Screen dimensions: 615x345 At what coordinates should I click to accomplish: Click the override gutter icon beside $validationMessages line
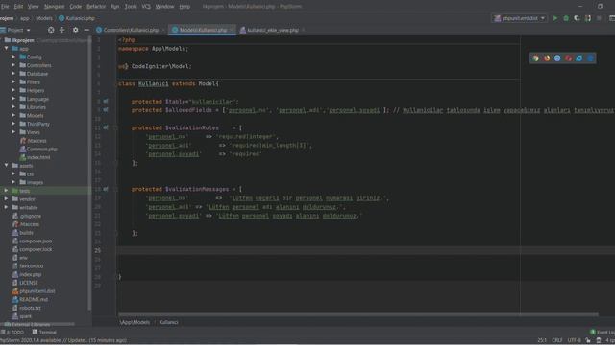click(x=106, y=189)
